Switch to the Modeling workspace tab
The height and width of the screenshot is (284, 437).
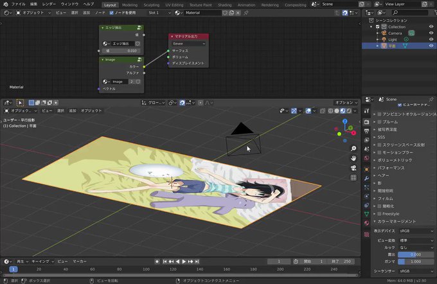[x=130, y=5]
